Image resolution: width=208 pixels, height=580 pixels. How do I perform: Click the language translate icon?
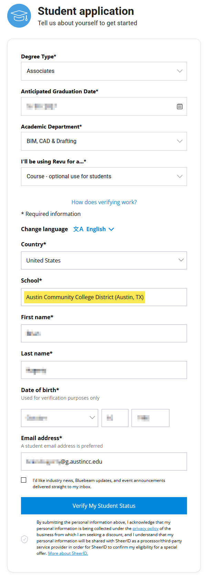(x=78, y=229)
